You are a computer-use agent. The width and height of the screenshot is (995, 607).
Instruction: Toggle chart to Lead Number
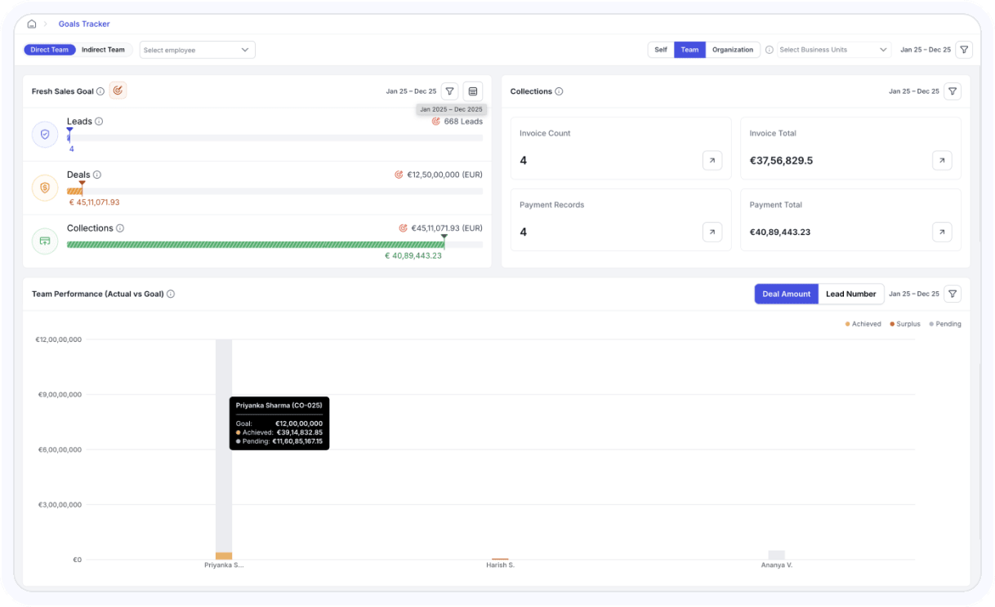pos(850,294)
